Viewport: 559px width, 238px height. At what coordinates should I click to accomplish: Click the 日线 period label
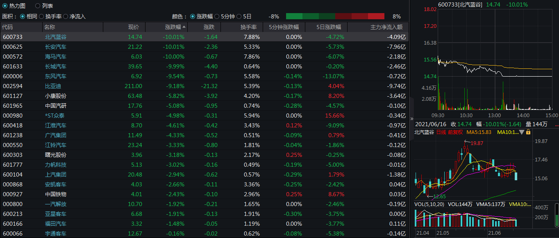(x=441, y=132)
